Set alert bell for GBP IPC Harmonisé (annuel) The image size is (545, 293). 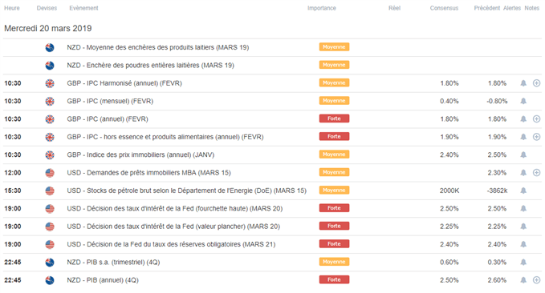[523, 83]
